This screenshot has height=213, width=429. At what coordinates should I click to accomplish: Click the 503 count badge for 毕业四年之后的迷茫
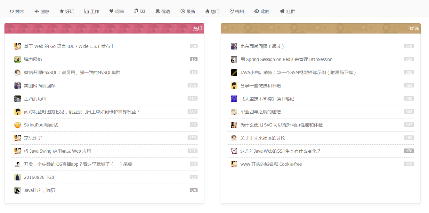point(409,111)
